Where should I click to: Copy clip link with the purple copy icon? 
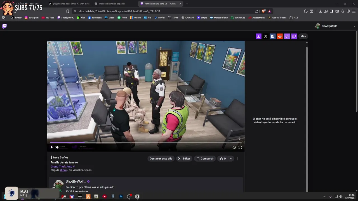pyautogui.click(x=294, y=36)
